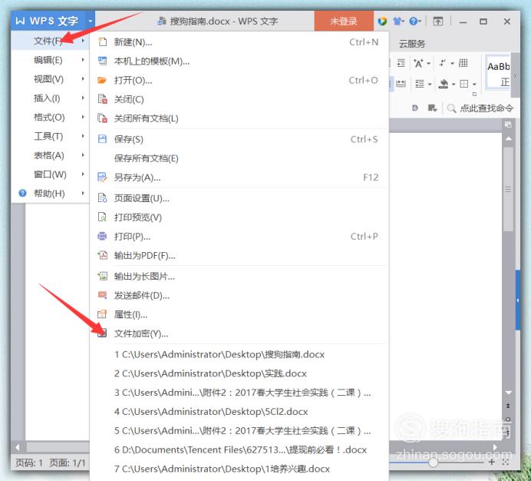Expand the 编辑(E) submenu
The height and width of the screenshot is (481, 531).
click(x=50, y=60)
